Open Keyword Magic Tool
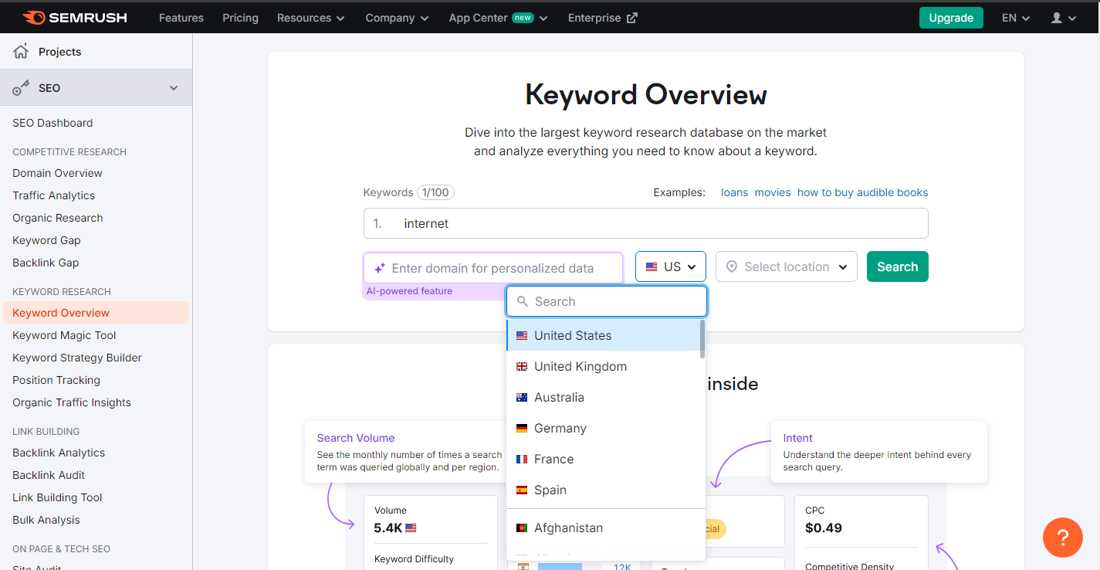The height and width of the screenshot is (570, 1100). pyautogui.click(x=64, y=335)
